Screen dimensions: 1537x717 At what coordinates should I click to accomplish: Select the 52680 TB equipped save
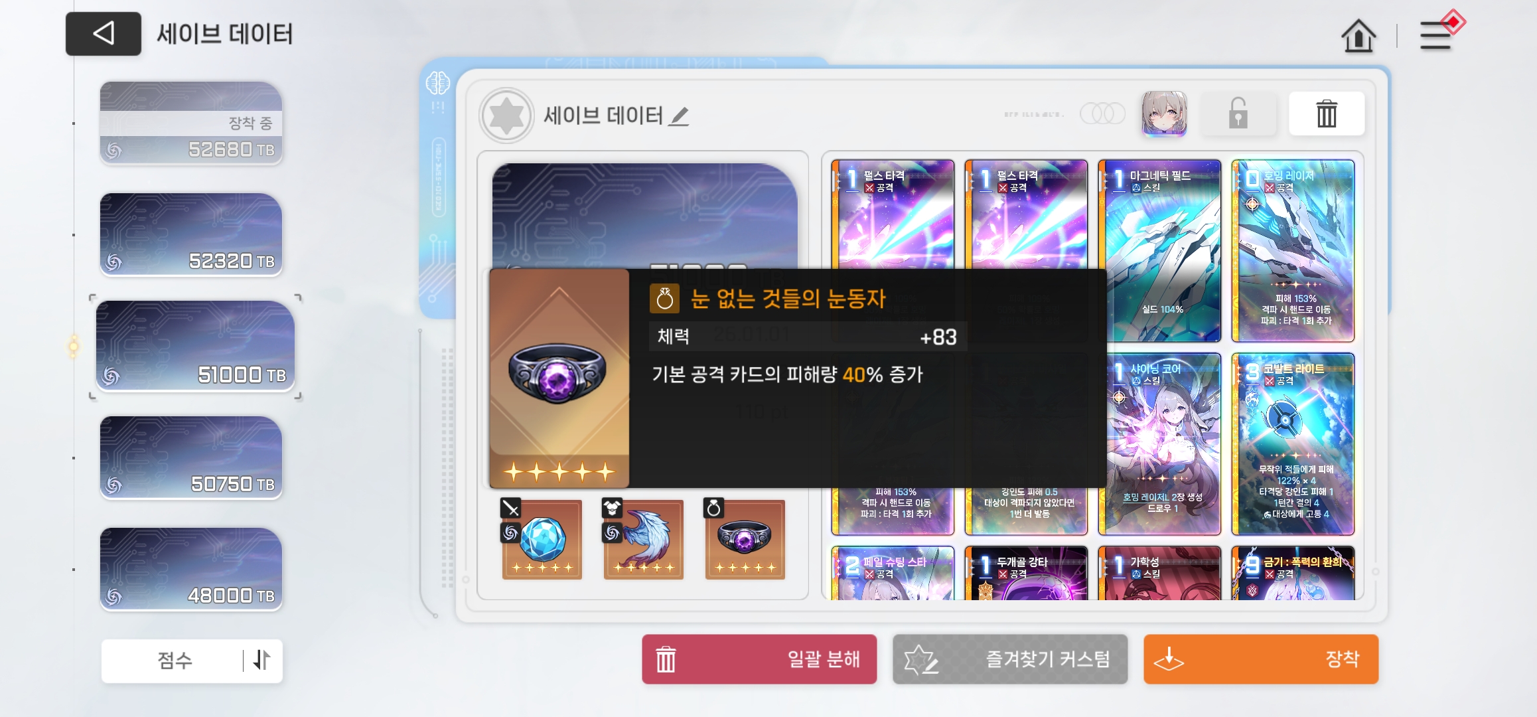191,123
